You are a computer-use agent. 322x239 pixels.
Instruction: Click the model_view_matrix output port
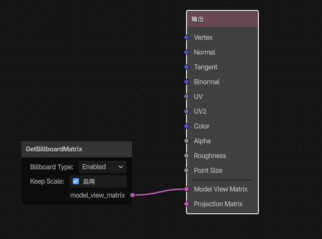(132, 195)
